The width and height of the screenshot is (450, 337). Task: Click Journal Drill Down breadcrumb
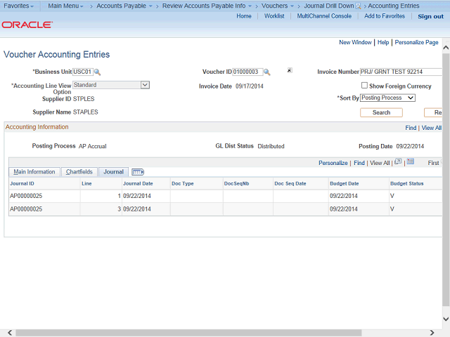point(329,6)
